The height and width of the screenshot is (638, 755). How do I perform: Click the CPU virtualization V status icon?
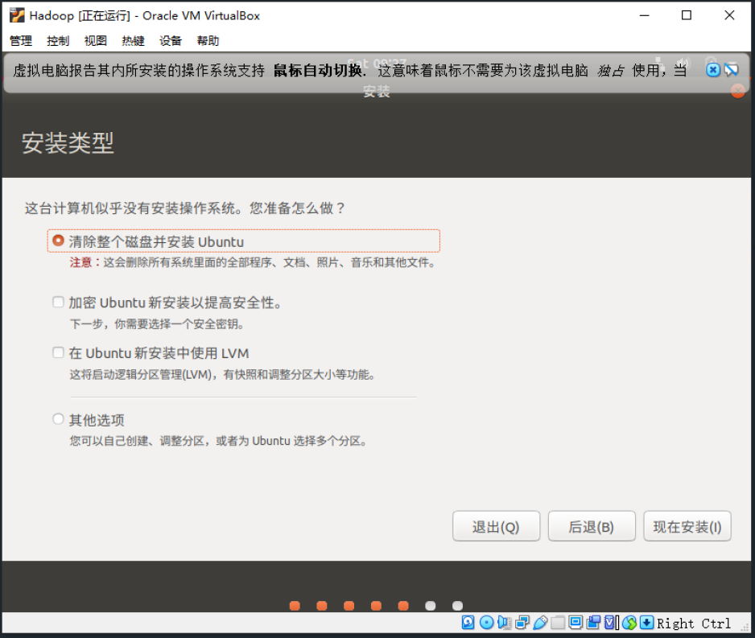(611, 623)
